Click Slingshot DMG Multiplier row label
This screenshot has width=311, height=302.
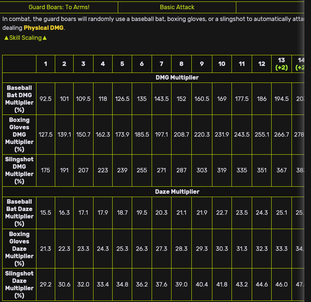coord(19,171)
